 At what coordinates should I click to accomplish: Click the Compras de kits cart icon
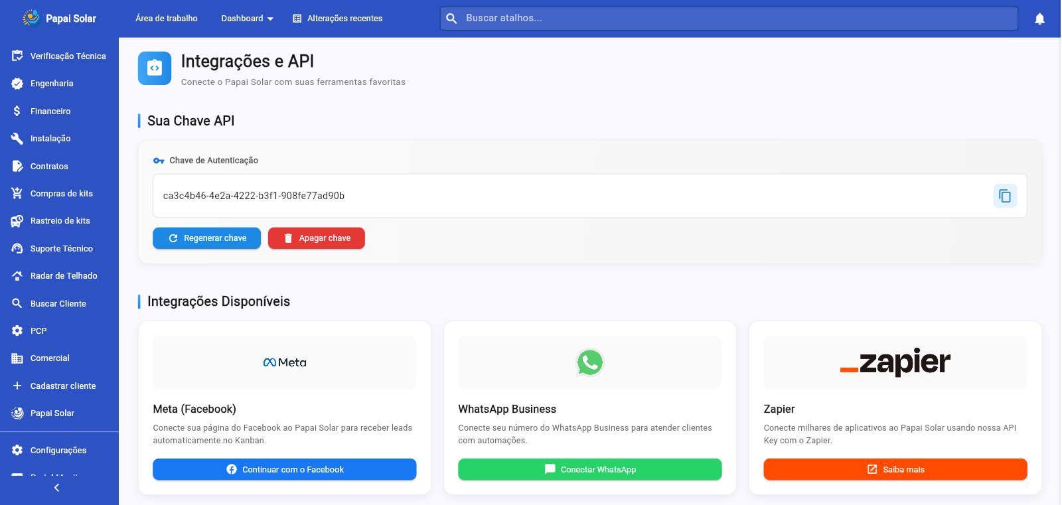17,193
